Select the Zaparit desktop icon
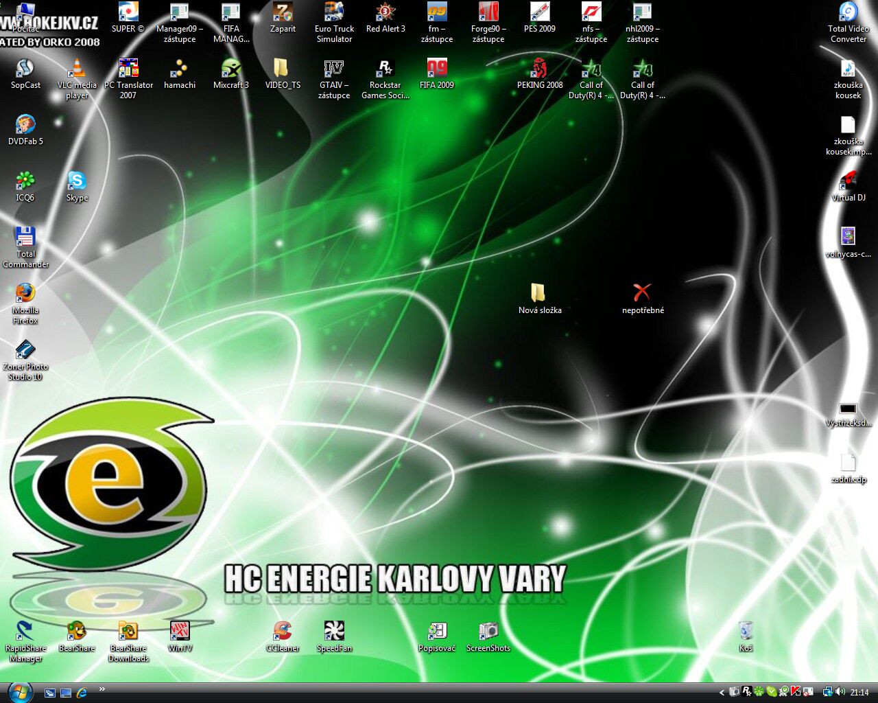878x703 pixels. [x=283, y=19]
